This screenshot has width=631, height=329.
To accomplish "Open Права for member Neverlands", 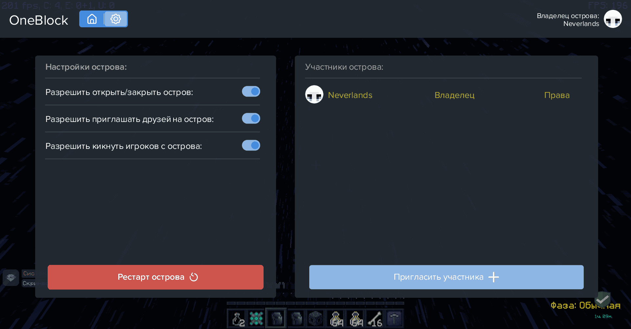I will pos(556,95).
